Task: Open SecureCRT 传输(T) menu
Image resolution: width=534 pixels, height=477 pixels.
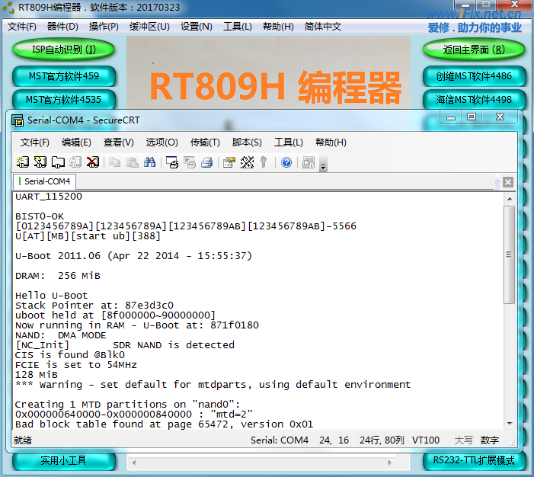Action: click(205, 142)
